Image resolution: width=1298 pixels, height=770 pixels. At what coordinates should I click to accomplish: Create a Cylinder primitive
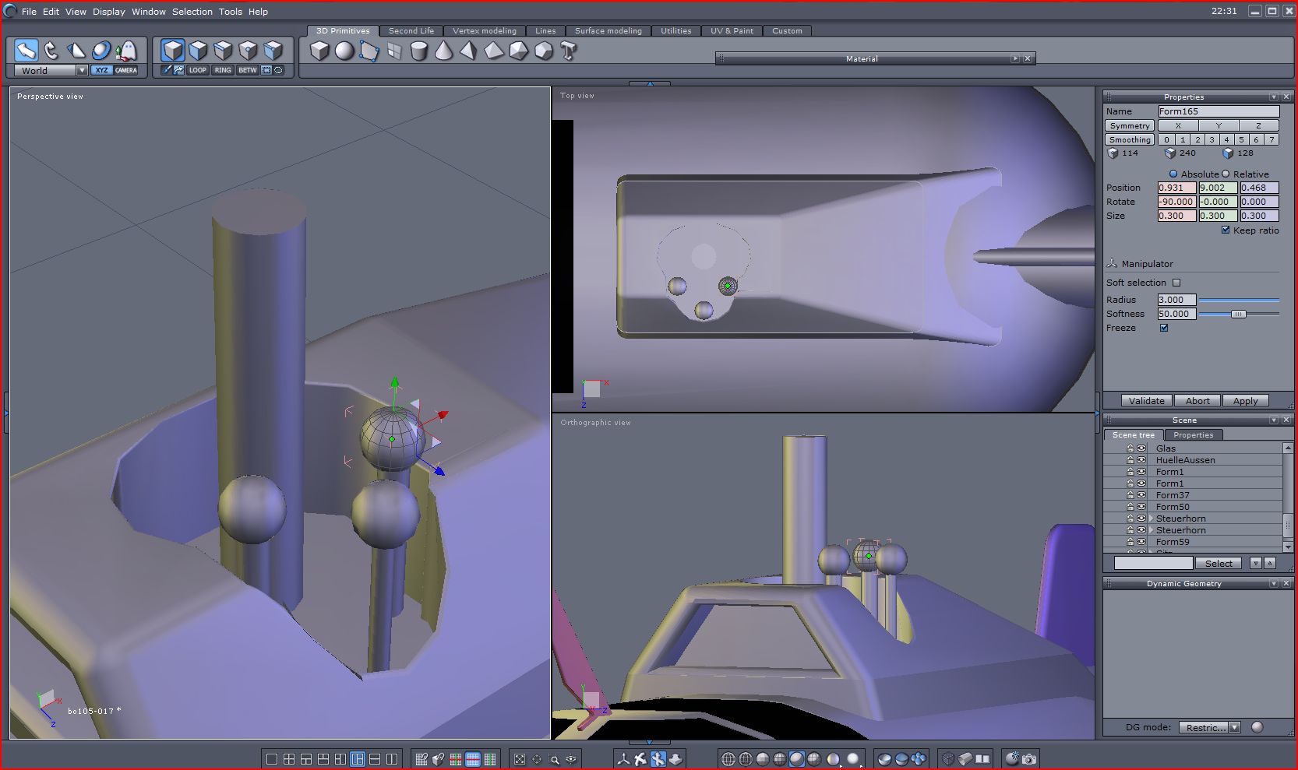click(x=419, y=51)
